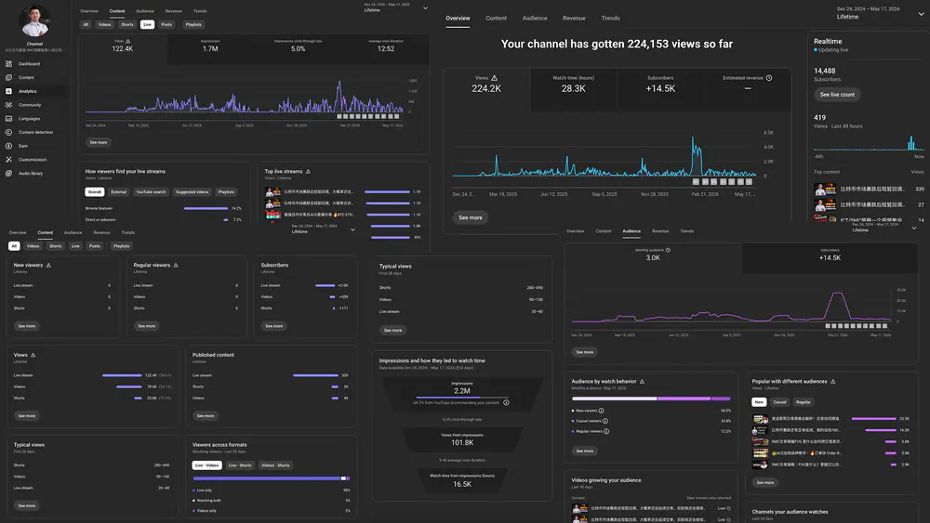The height and width of the screenshot is (523, 930).
Task: Click the progress bar under 2.2M impressions
Action: [462, 397]
